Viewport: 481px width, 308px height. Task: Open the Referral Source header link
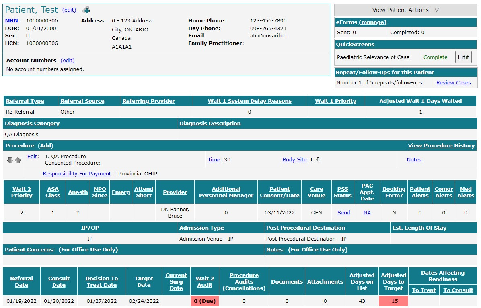click(82, 101)
